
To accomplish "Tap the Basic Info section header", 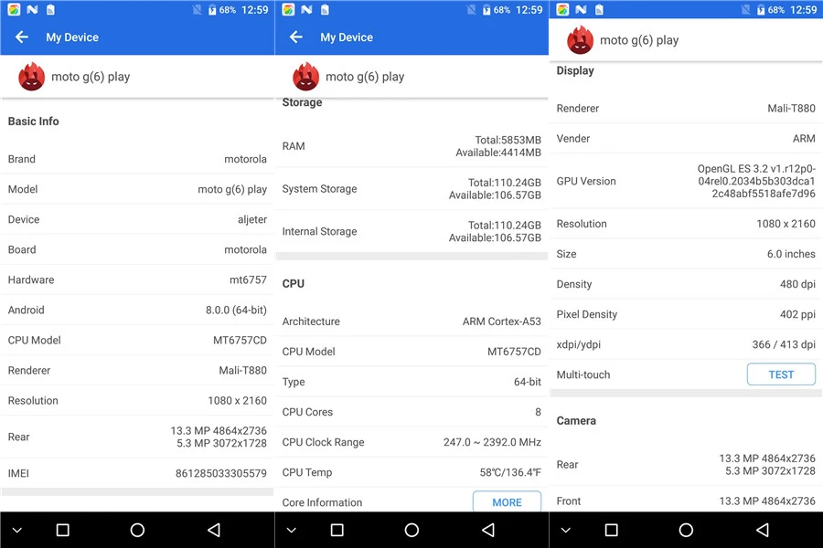I will coord(33,121).
